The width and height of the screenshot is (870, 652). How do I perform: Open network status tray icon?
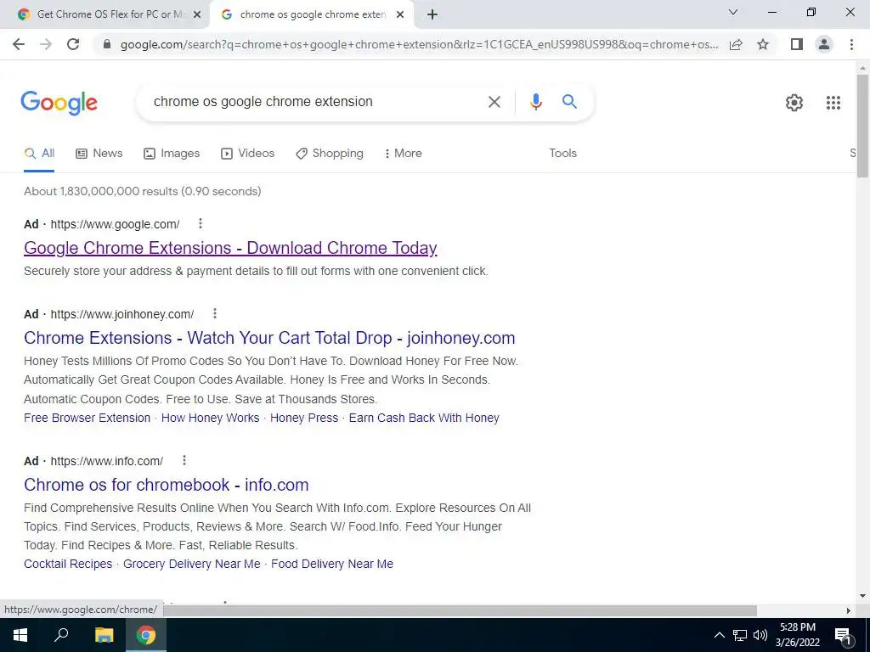tap(740, 635)
